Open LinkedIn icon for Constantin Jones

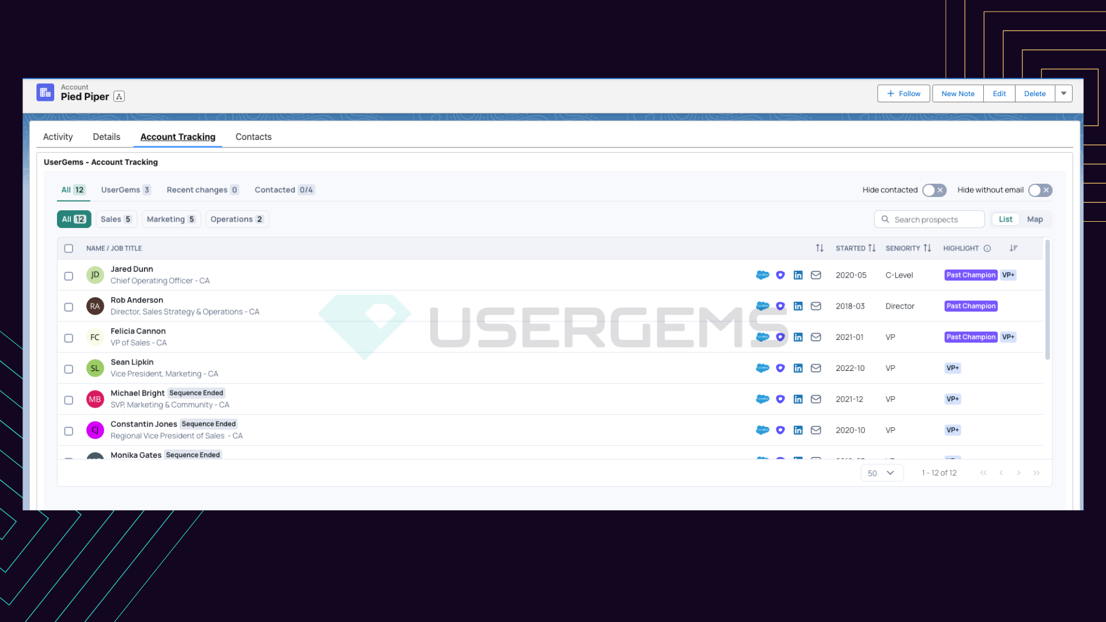(x=798, y=430)
